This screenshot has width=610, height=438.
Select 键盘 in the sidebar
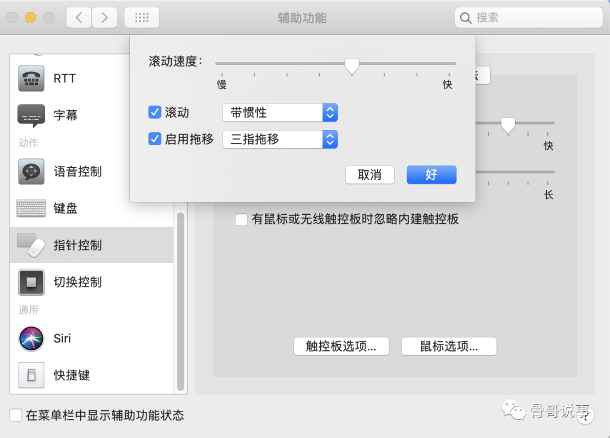92,209
